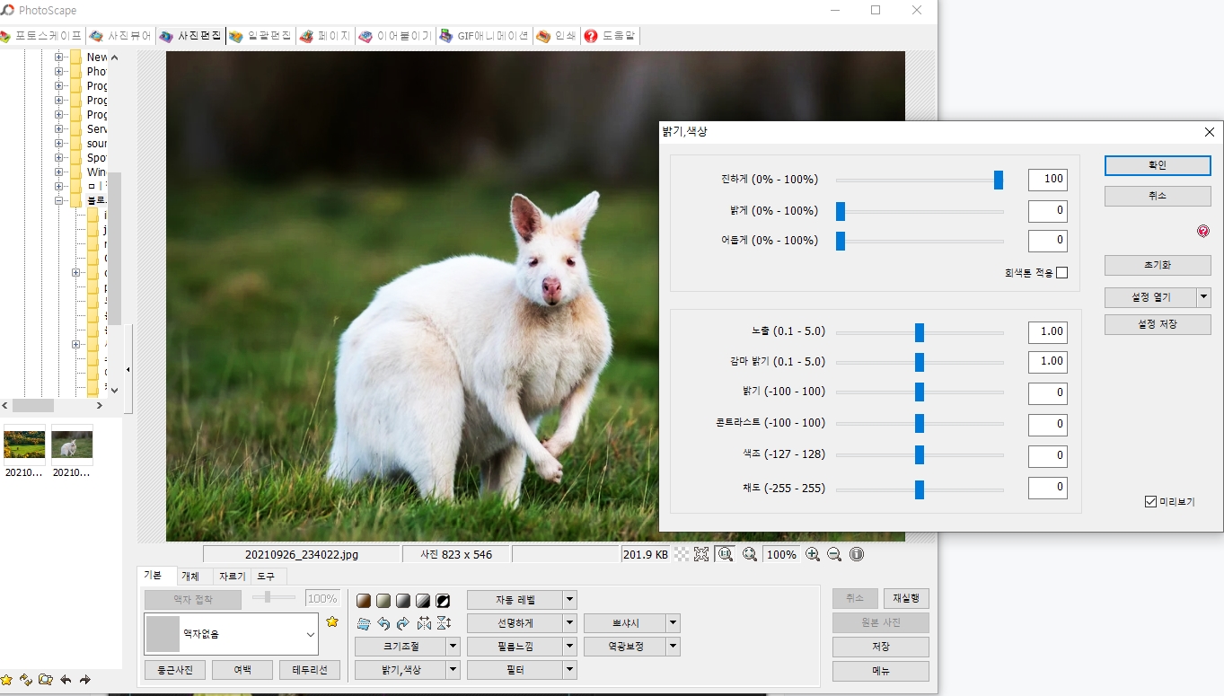Click the favorites star below the thumbnails

[x=6, y=680]
